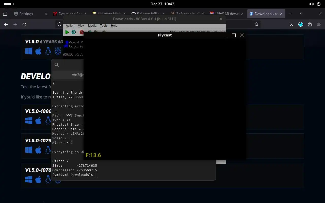The height and width of the screenshot is (203, 325).
Task: Click 86Box red power button icon
Action: [x=82, y=32]
